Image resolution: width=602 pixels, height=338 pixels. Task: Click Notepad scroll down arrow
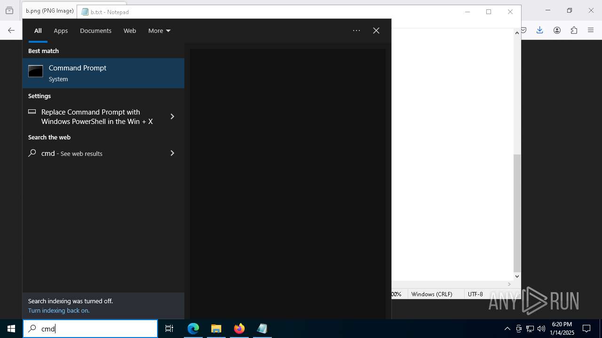tap(517, 277)
